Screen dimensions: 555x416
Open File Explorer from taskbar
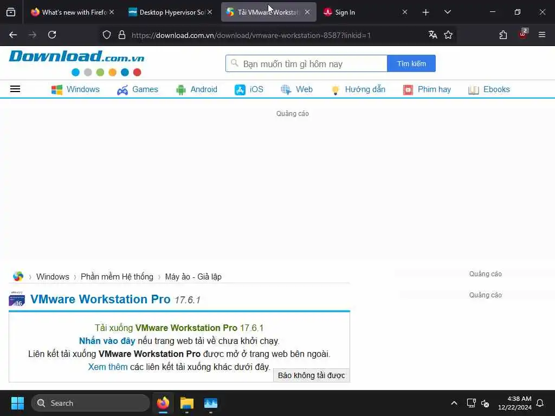point(186,403)
